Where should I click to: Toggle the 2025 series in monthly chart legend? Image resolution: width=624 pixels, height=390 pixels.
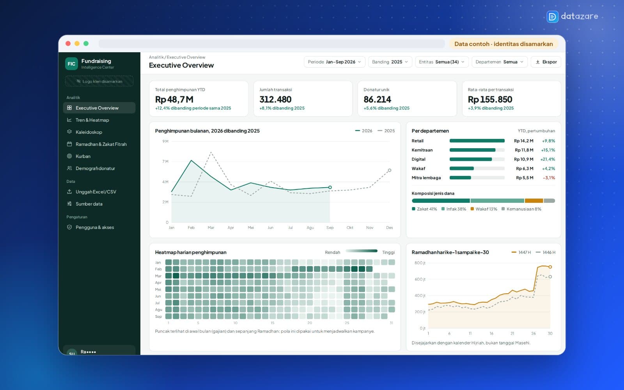386,131
